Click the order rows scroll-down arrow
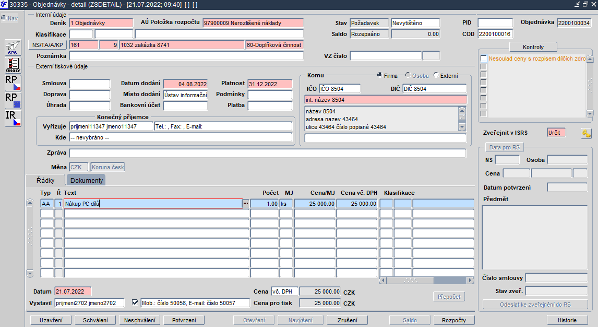This screenshot has height=327, width=598. click(30, 273)
